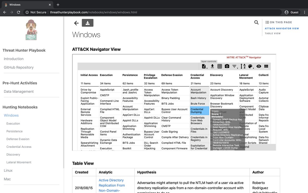The width and height of the screenshot is (308, 193).
Task: Select Bypass User Account Control under Defense Evasion
Action: tap(175, 111)
